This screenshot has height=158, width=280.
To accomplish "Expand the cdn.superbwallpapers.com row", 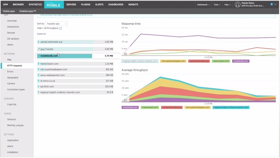I will (38, 69).
